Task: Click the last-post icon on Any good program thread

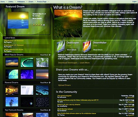Action: (x=133, y=96)
